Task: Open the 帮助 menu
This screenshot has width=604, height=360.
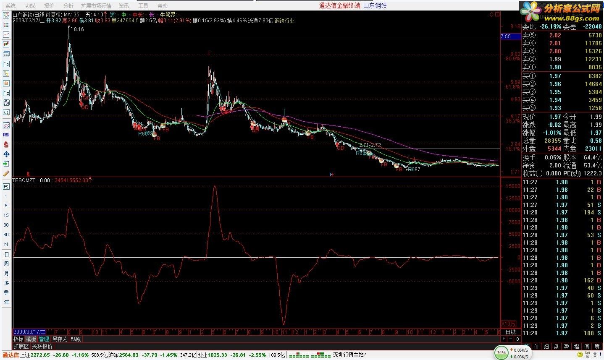Action: (162, 5)
